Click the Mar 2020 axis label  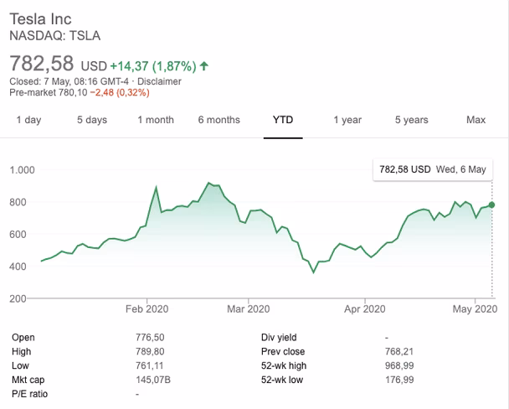(x=249, y=308)
